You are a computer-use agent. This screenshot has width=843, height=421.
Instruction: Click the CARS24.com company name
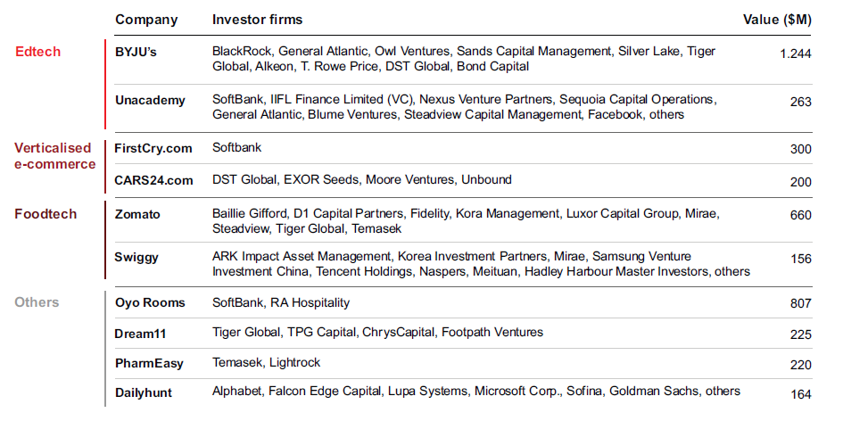tap(153, 181)
